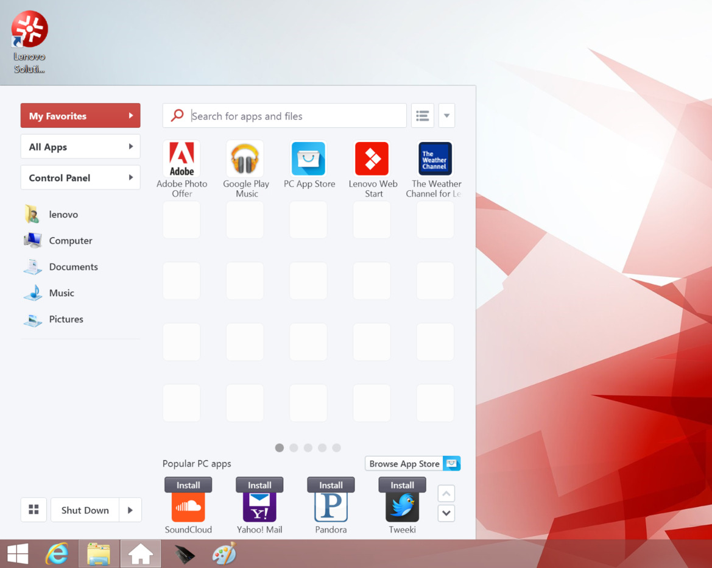Expand the view options dropdown arrow
Image resolution: width=712 pixels, height=568 pixels.
tap(447, 115)
